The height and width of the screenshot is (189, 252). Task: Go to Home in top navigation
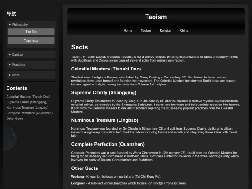pyautogui.click(x=128, y=30)
